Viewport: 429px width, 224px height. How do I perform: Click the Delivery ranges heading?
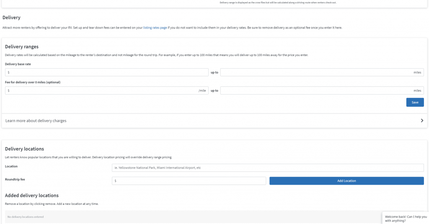(x=22, y=46)
